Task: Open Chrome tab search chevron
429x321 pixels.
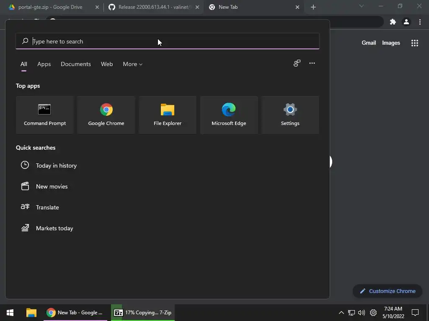Action: pos(362,6)
